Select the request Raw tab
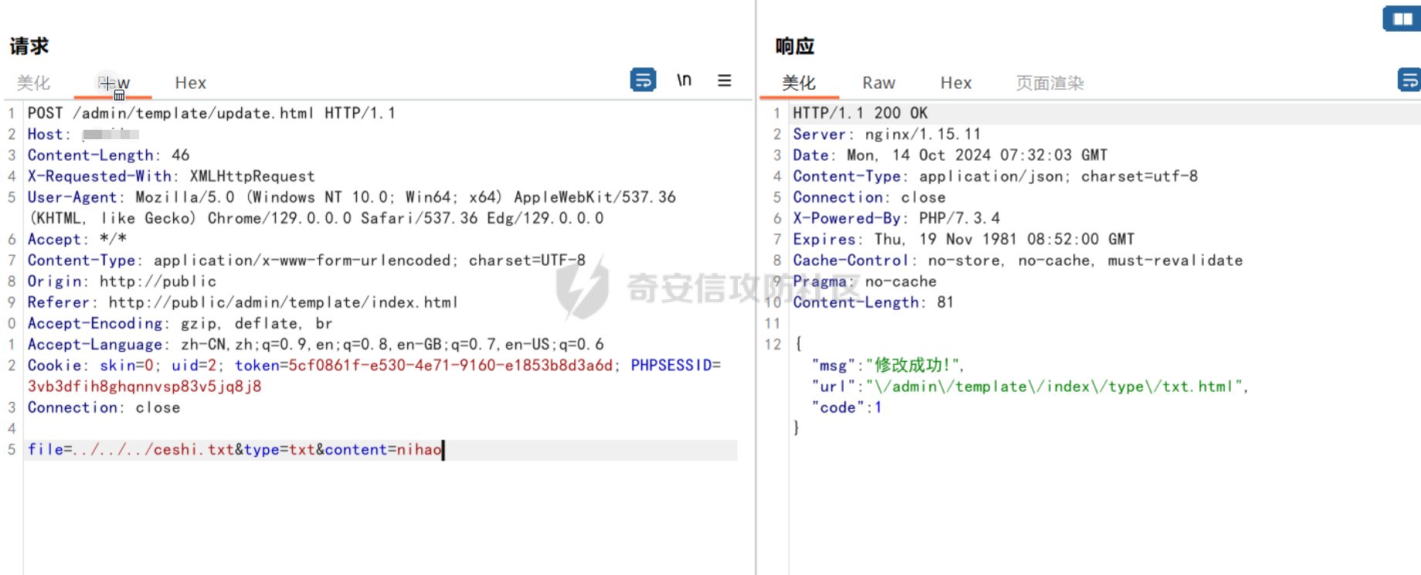1421x575 pixels. (114, 83)
